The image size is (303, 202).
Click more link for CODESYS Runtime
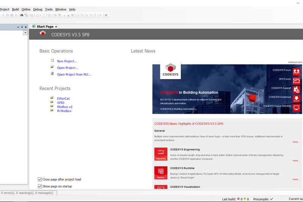tap(296, 179)
